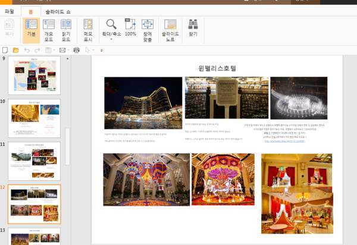Select slide 11 thumbnail
The width and height of the screenshot is (357, 245).
(x=35, y=161)
